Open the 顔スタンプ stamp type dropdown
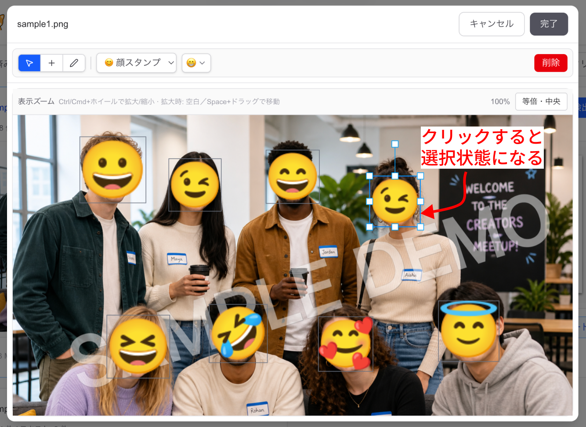Image resolution: width=586 pixels, height=427 pixels. (x=136, y=63)
